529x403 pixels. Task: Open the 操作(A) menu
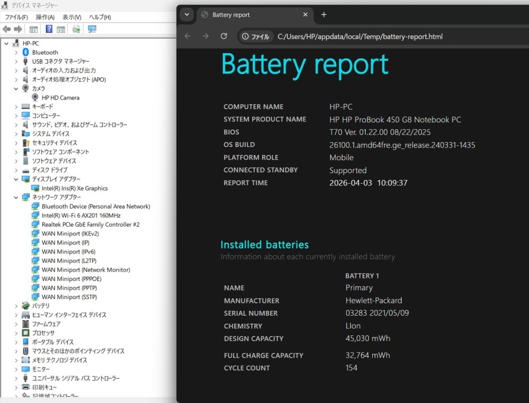45,17
